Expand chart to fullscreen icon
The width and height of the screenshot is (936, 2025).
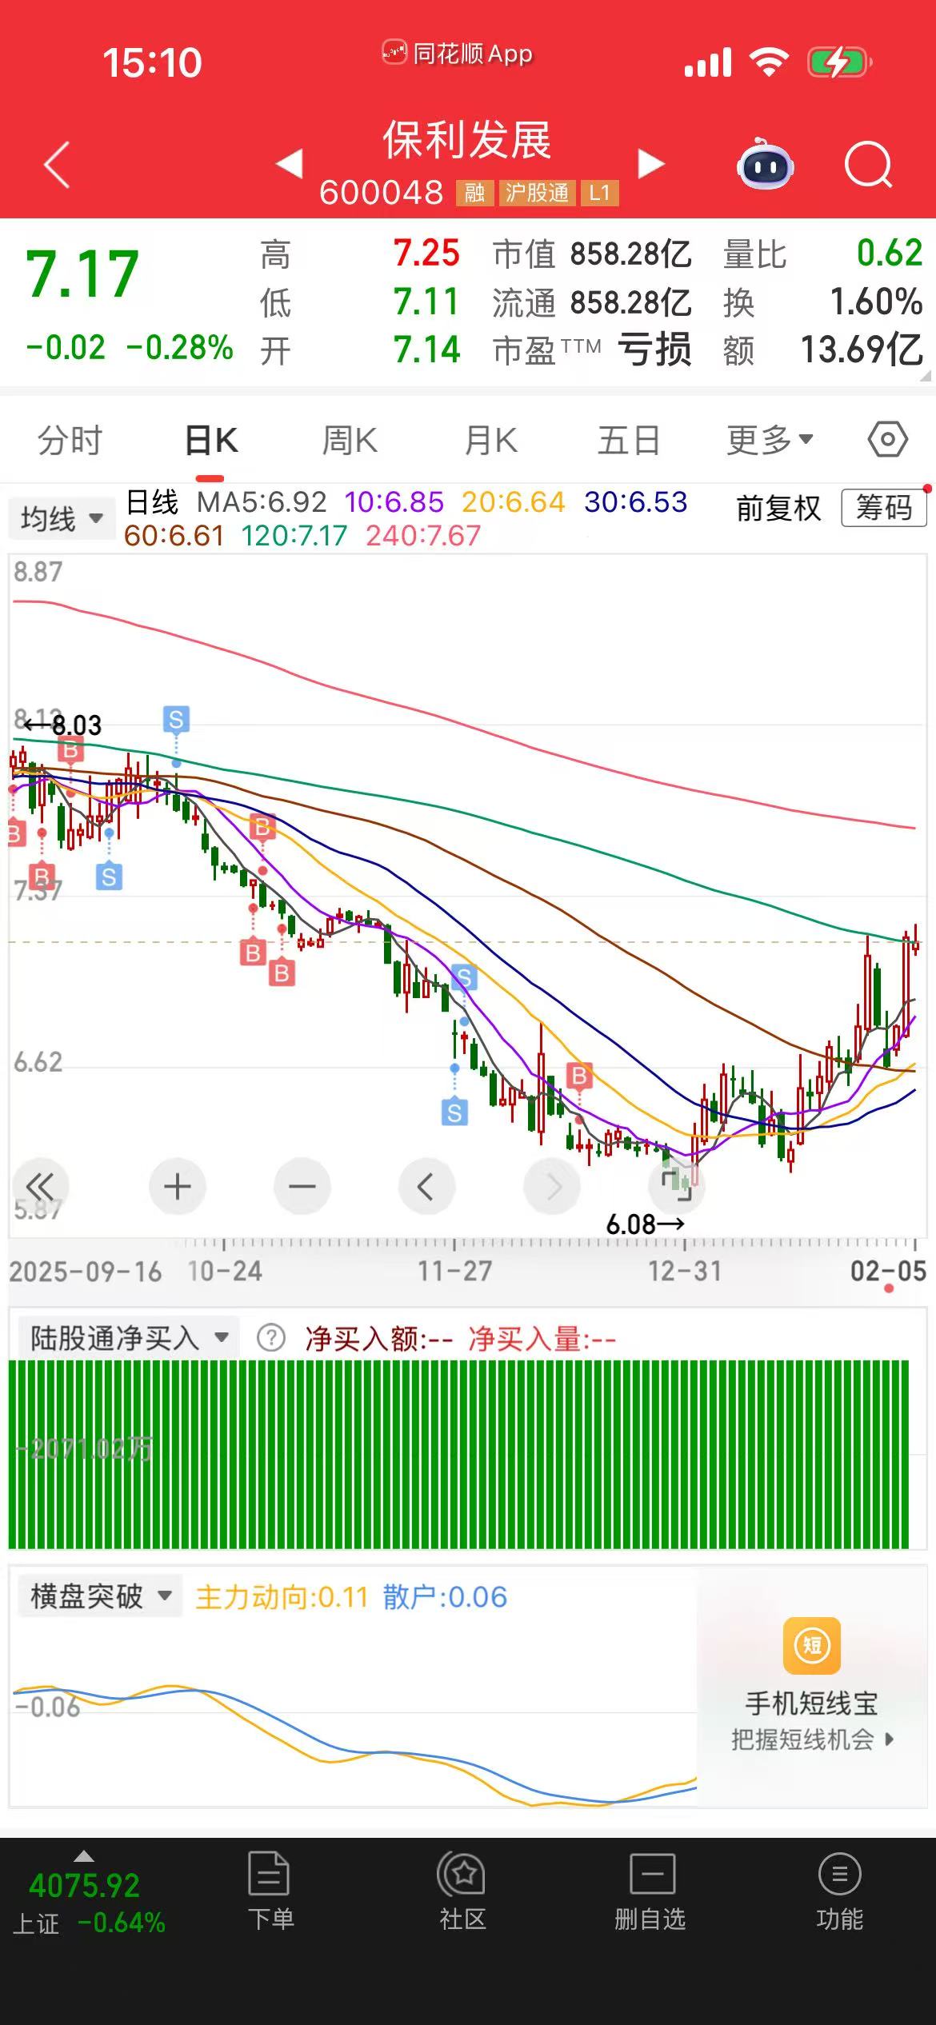point(677,1184)
